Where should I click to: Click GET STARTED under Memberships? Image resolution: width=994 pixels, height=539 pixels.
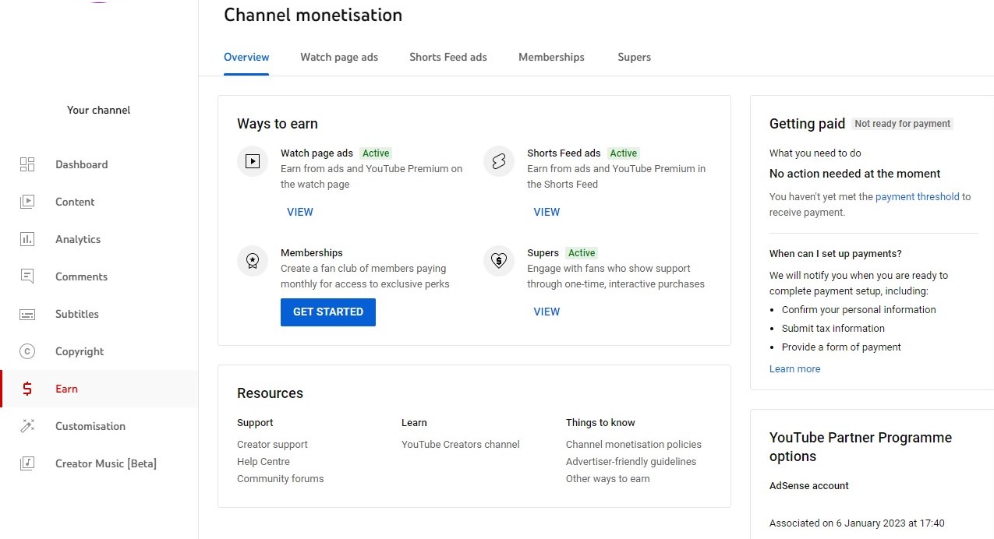click(328, 312)
